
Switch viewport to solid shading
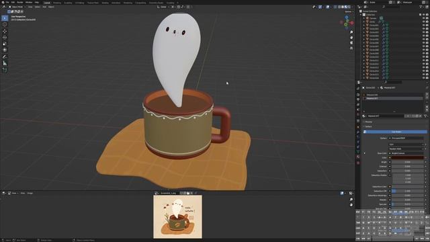coord(343,7)
